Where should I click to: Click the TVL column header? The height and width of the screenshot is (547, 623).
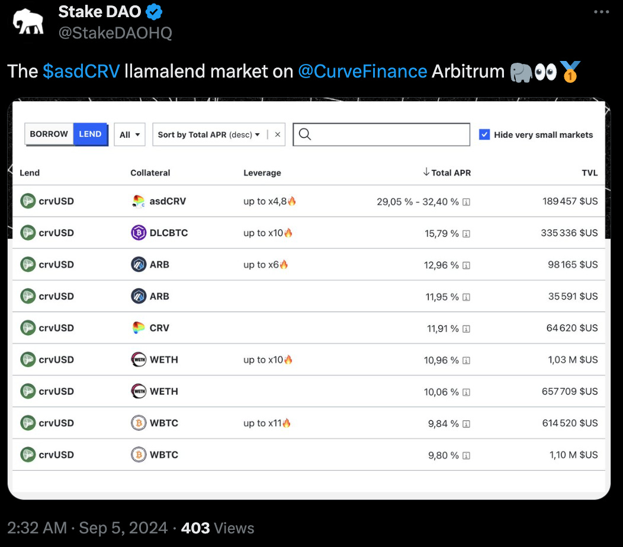pyautogui.click(x=590, y=173)
